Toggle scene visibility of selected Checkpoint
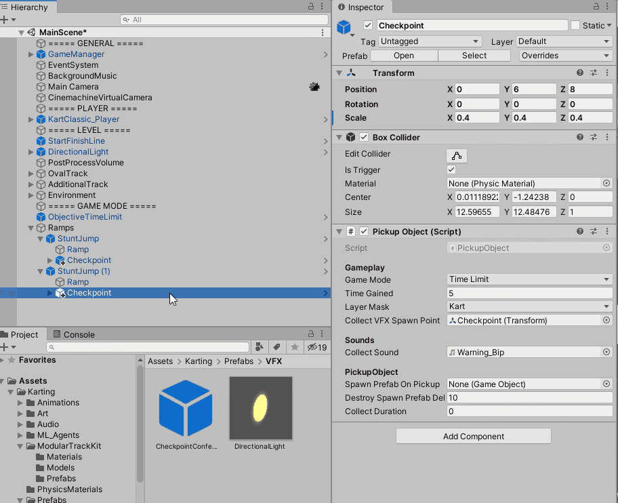This screenshot has width=618, height=503. point(3,293)
